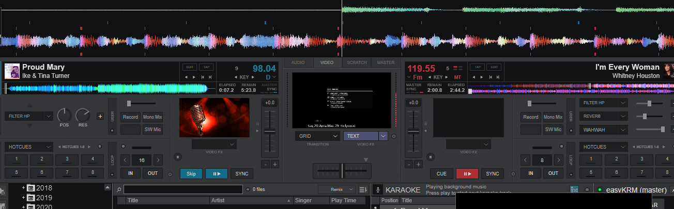Image resolution: width=674 pixels, height=209 pixels.
Task: Click the Skip button on left deck
Action: (191, 174)
